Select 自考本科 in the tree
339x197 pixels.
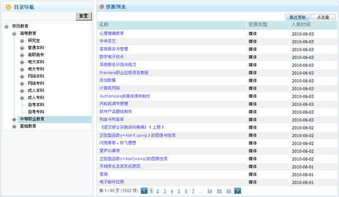click(x=36, y=105)
